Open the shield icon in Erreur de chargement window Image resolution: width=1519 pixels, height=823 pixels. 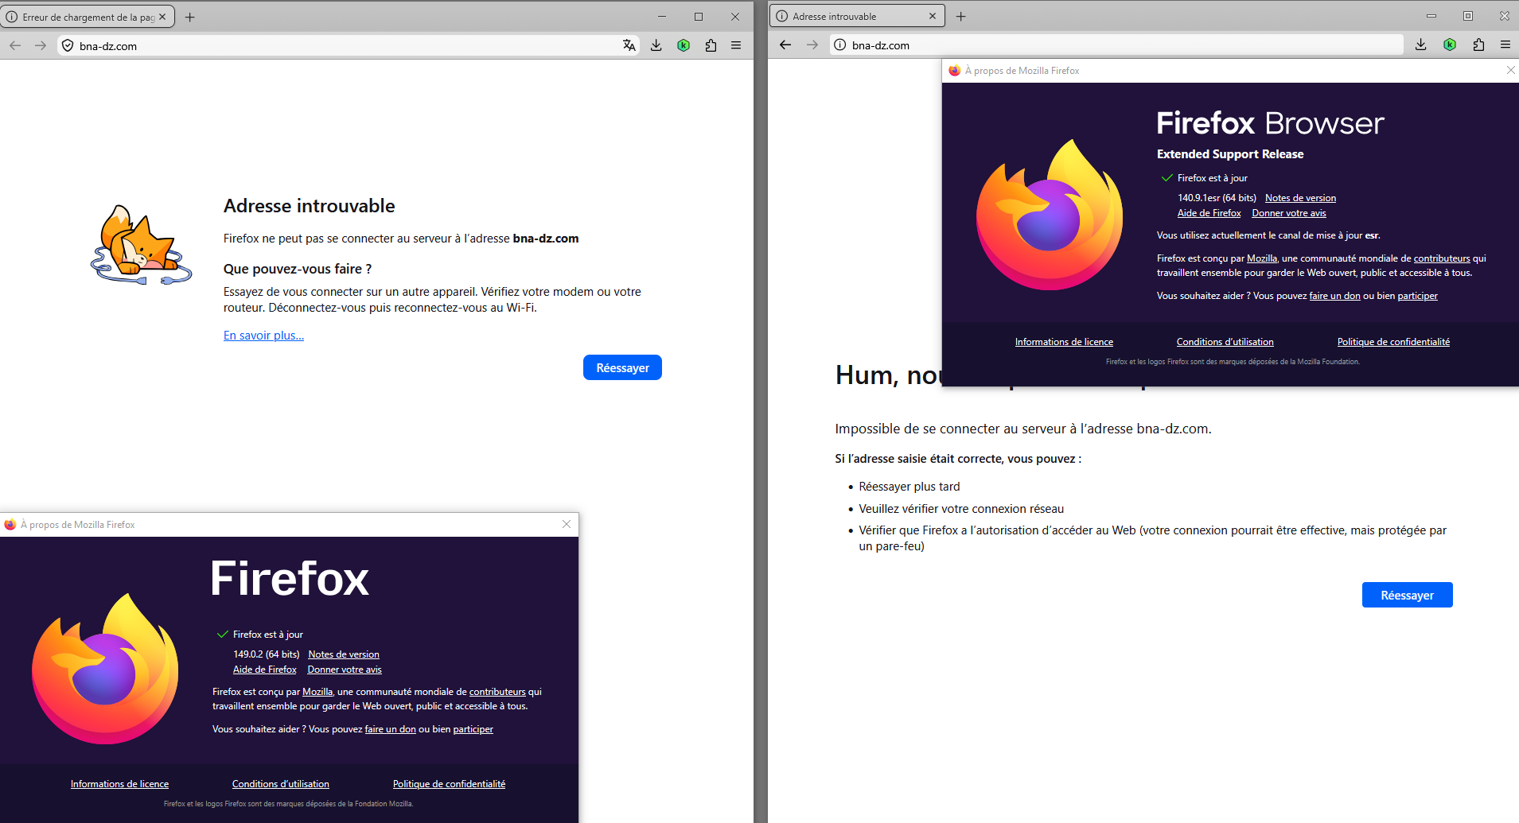pos(68,46)
